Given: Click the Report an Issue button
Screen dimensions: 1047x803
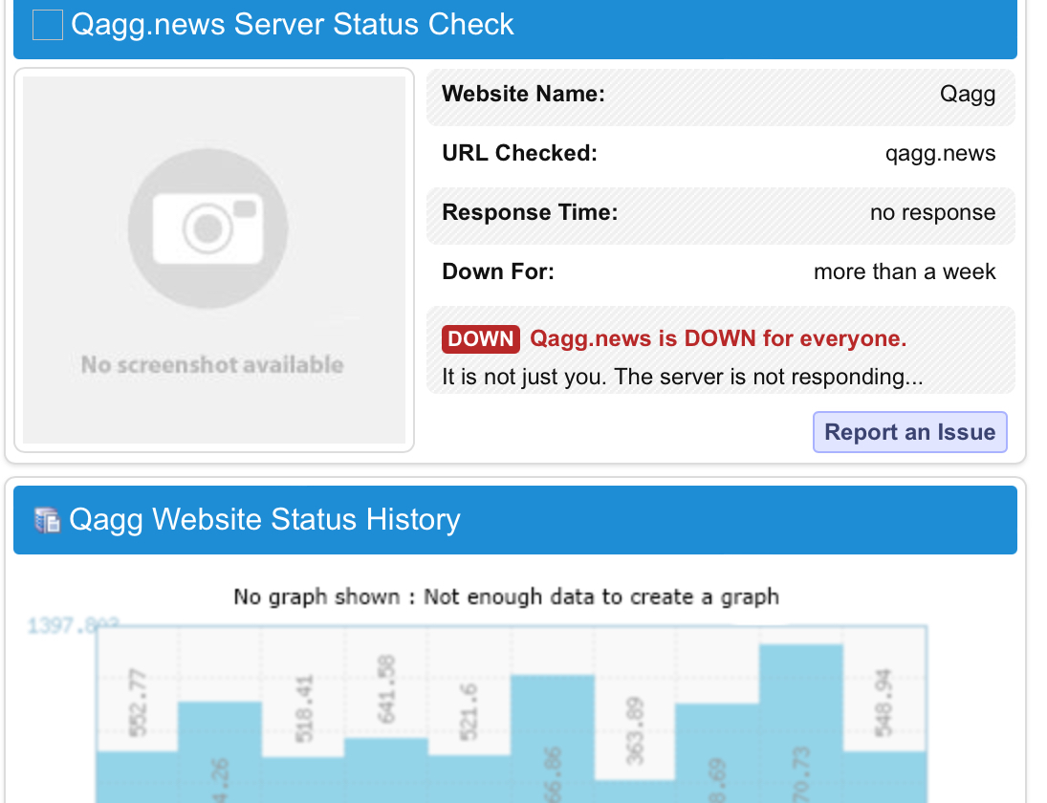Looking at the screenshot, I should pyautogui.click(x=909, y=432).
